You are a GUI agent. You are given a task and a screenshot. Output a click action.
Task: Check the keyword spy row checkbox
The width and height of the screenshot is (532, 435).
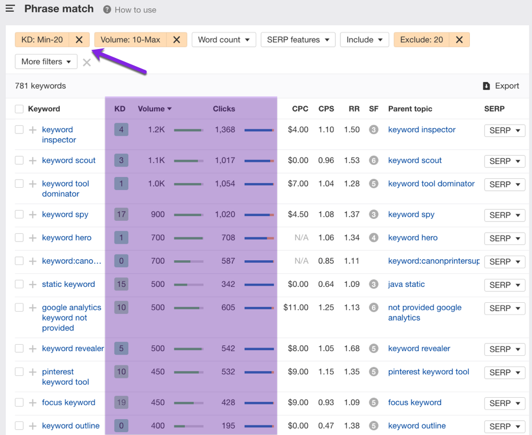(20, 214)
